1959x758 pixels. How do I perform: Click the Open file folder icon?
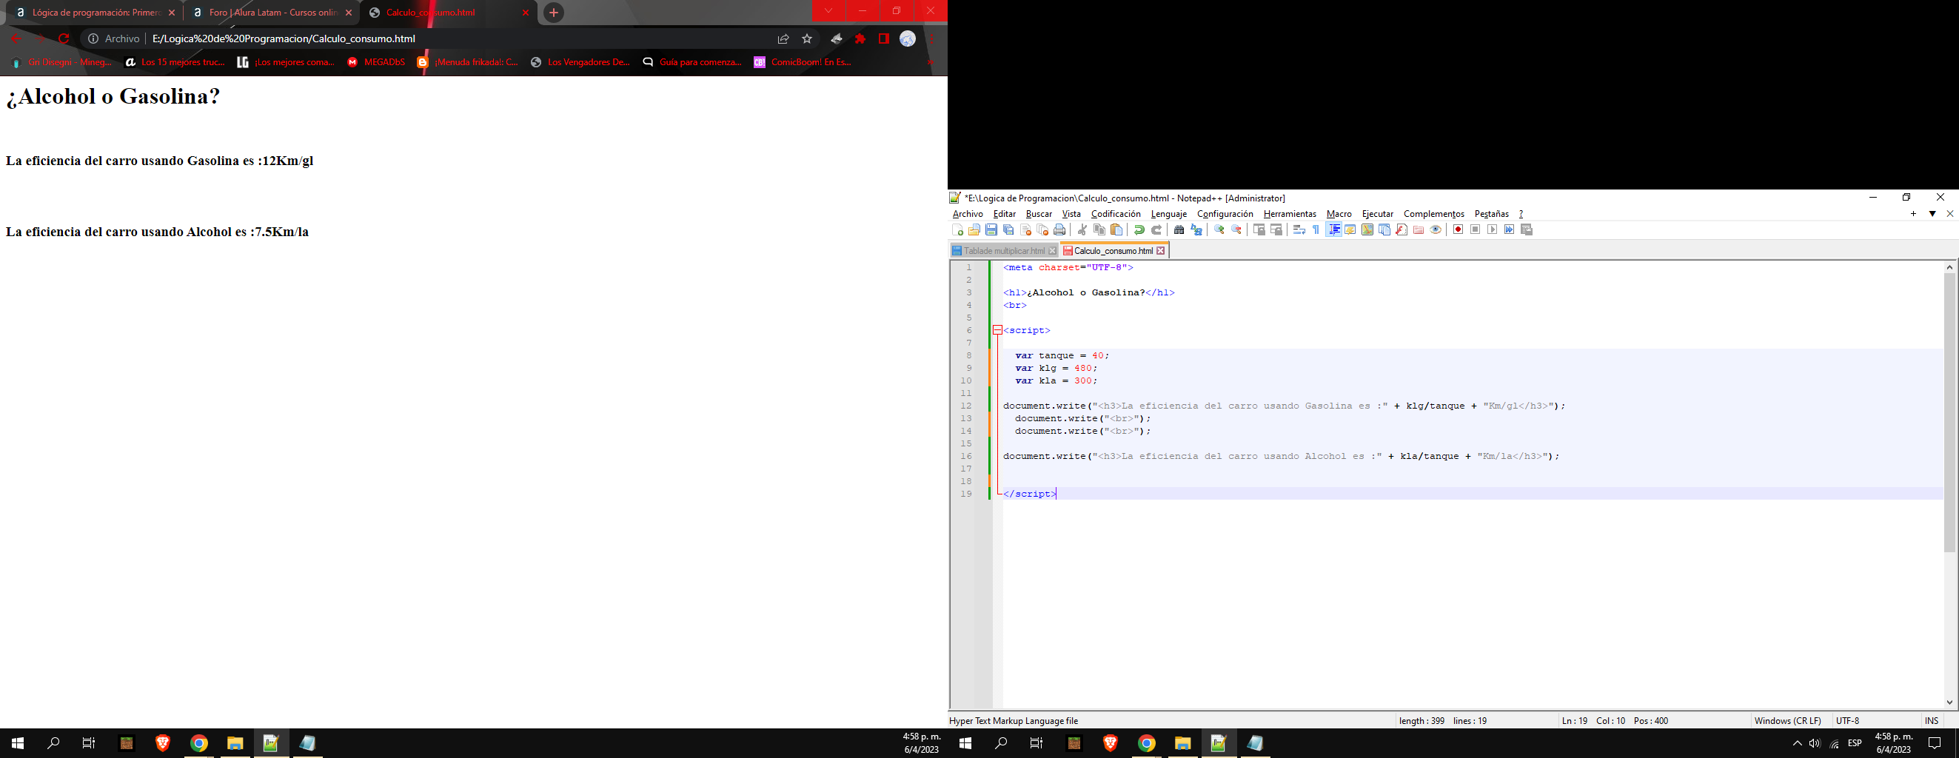[x=974, y=229]
